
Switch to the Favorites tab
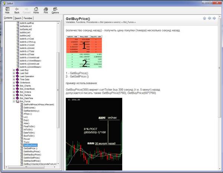coord(28,18)
